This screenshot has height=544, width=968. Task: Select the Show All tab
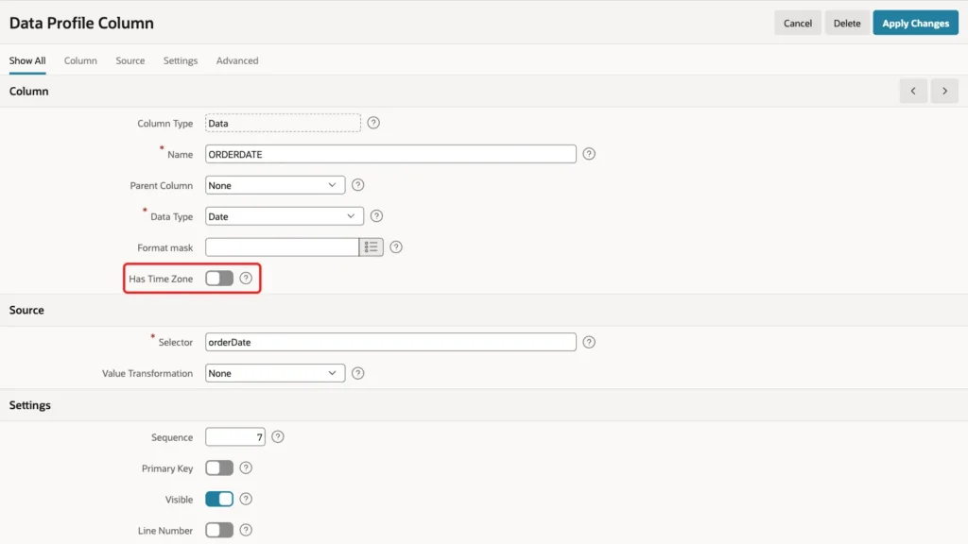pos(27,60)
